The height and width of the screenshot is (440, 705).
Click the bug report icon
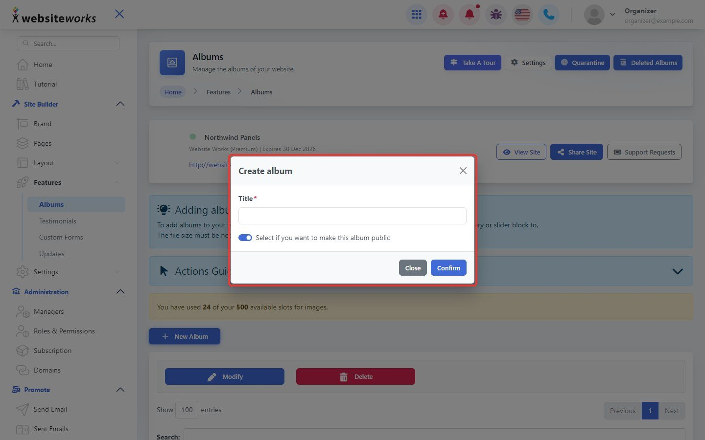click(496, 15)
